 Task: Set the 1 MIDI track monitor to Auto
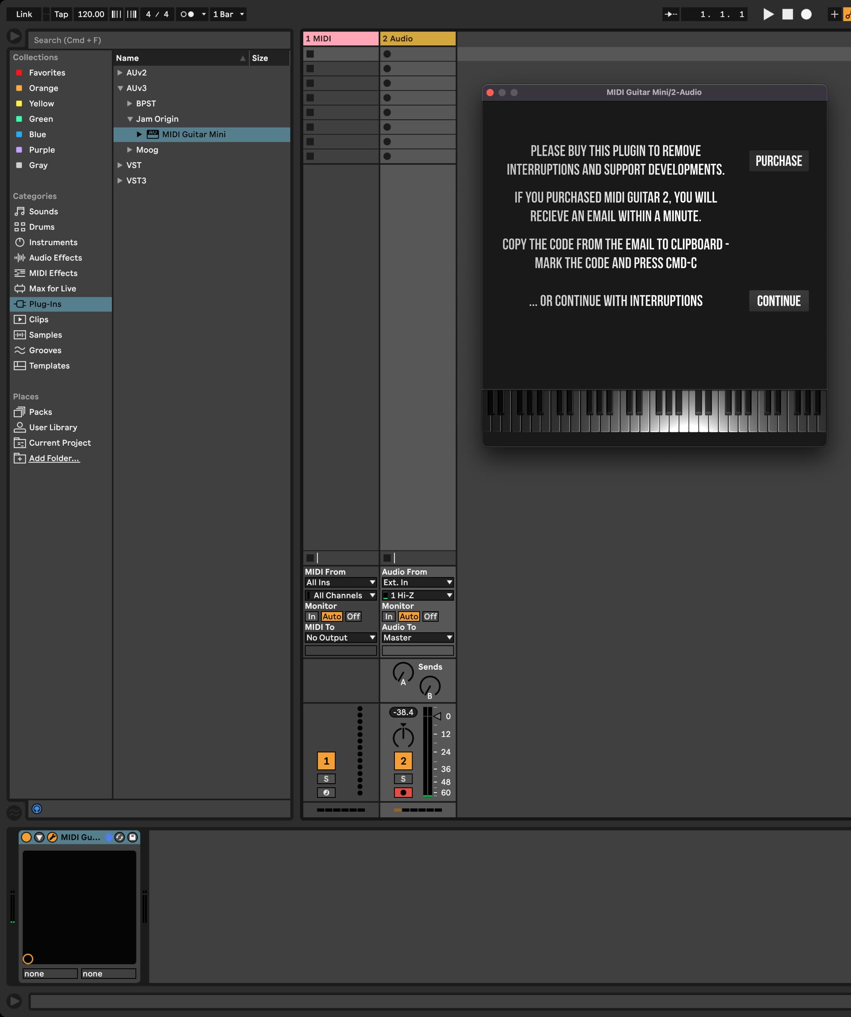click(x=332, y=616)
